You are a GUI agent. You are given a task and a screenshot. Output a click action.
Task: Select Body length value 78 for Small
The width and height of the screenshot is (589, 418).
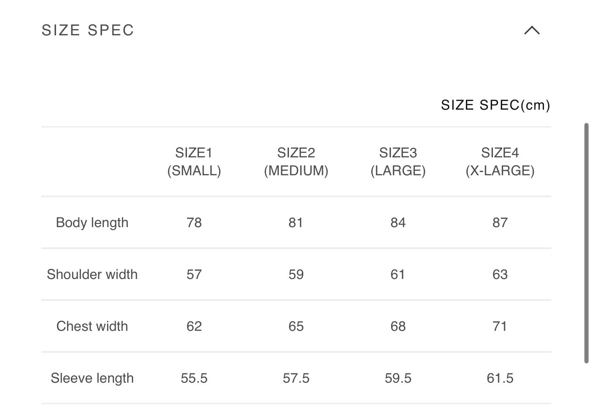(194, 223)
